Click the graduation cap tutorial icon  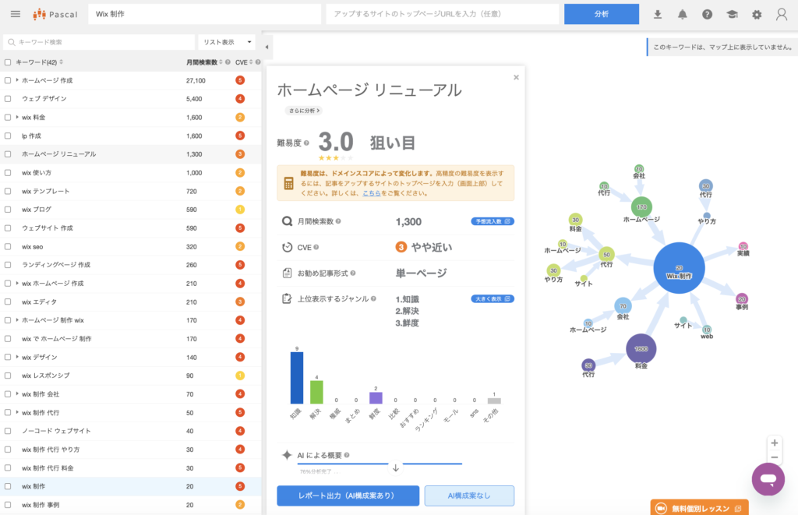tap(732, 14)
